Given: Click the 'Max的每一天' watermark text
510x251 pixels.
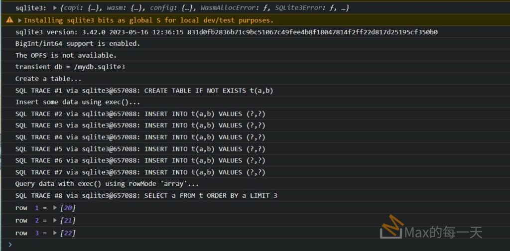Looking at the screenshot, I should [x=443, y=232].
